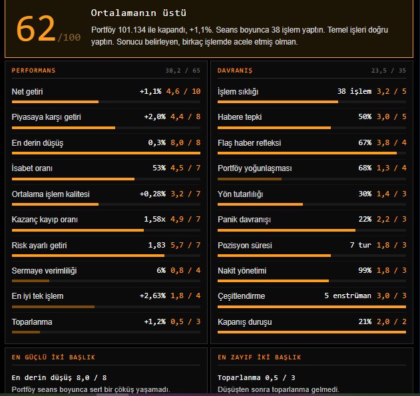
Task: Select the 'Net getiri' row label
Action: [x=27, y=92]
